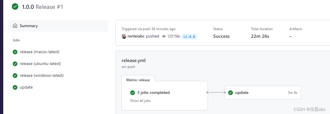Click the sidebar update job check icon

[15, 87]
